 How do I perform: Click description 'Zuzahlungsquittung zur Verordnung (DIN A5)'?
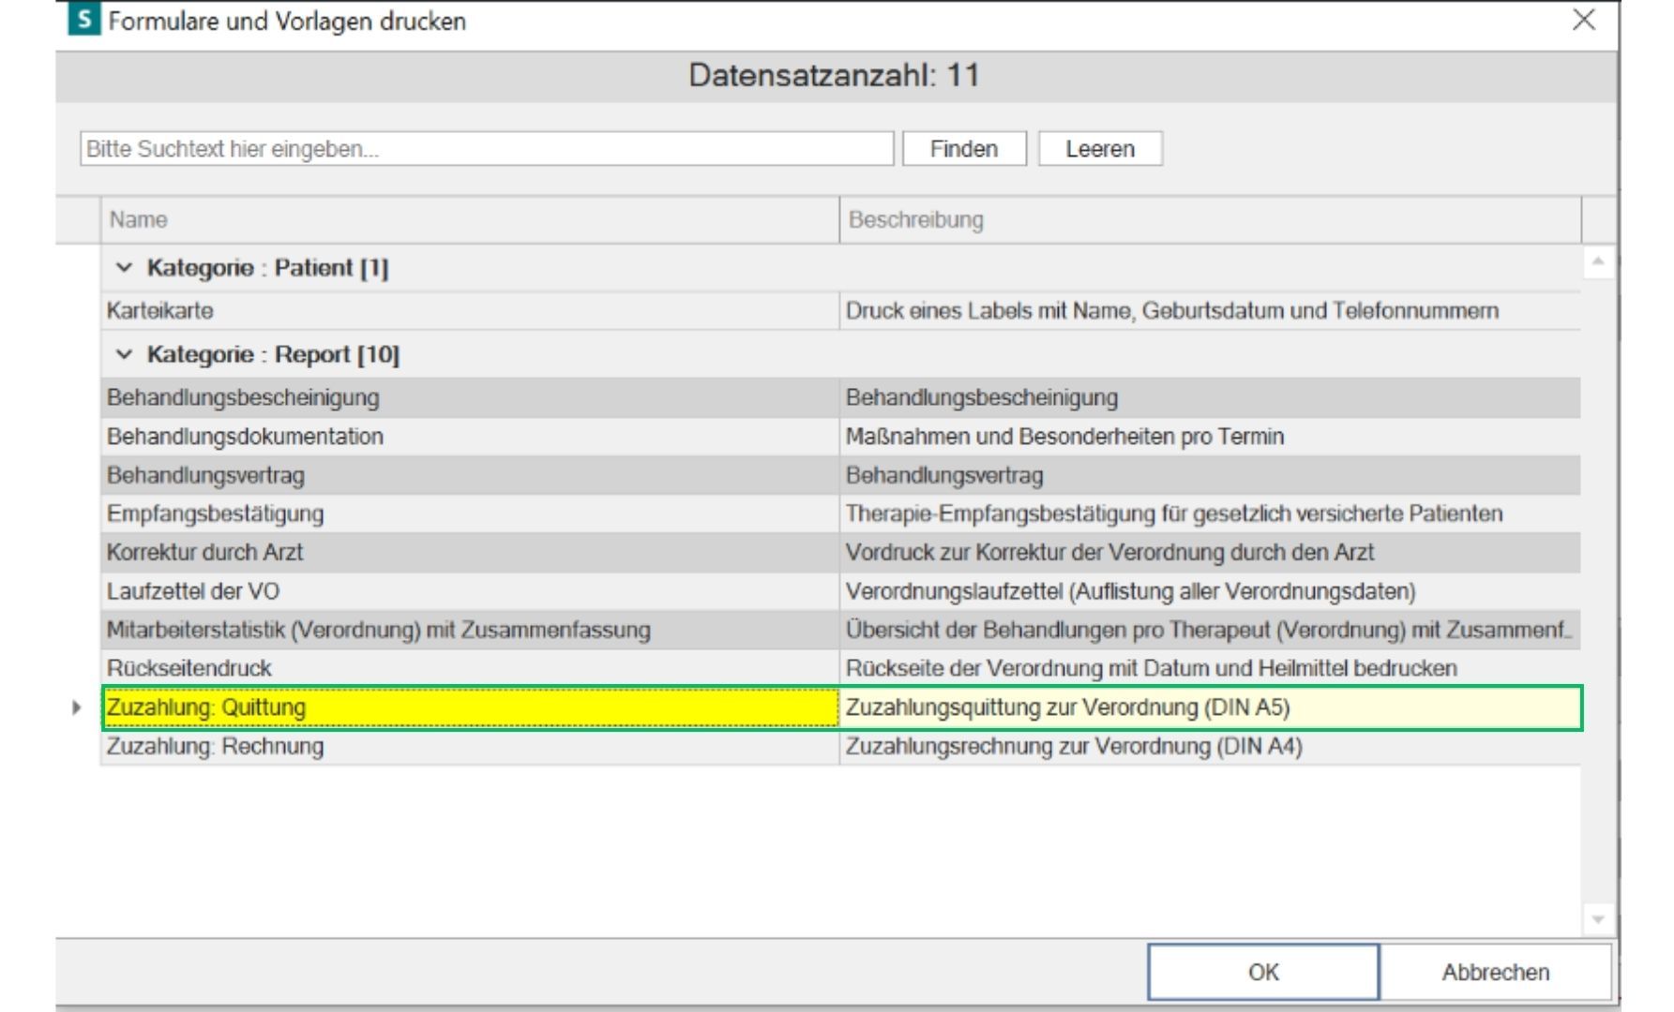tap(1210, 707)
